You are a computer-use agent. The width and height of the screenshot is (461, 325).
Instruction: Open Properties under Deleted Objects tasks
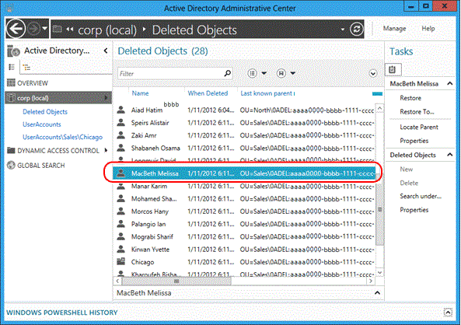(x=414, y=210)
